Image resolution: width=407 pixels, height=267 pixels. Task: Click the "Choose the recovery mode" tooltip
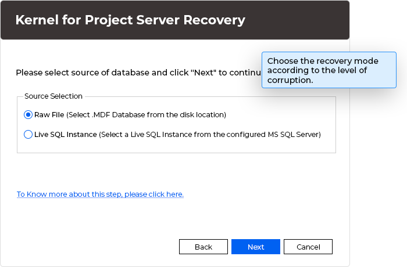point(329,70)
